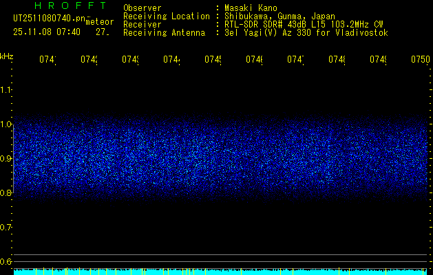Screen dimensions: 433x275
Task: Select the 0750 time marker
Action: 419,60
